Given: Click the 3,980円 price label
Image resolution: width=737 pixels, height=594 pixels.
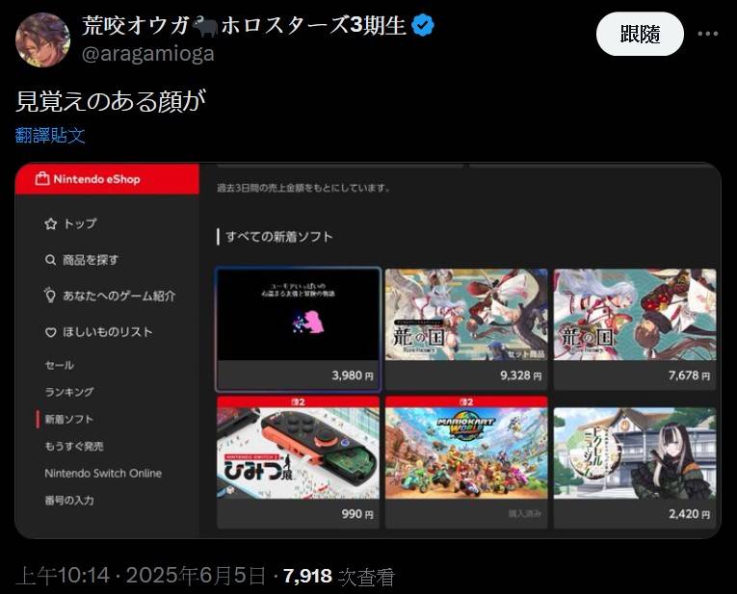Looking at the screenshot, I should (x=353, y=375).
